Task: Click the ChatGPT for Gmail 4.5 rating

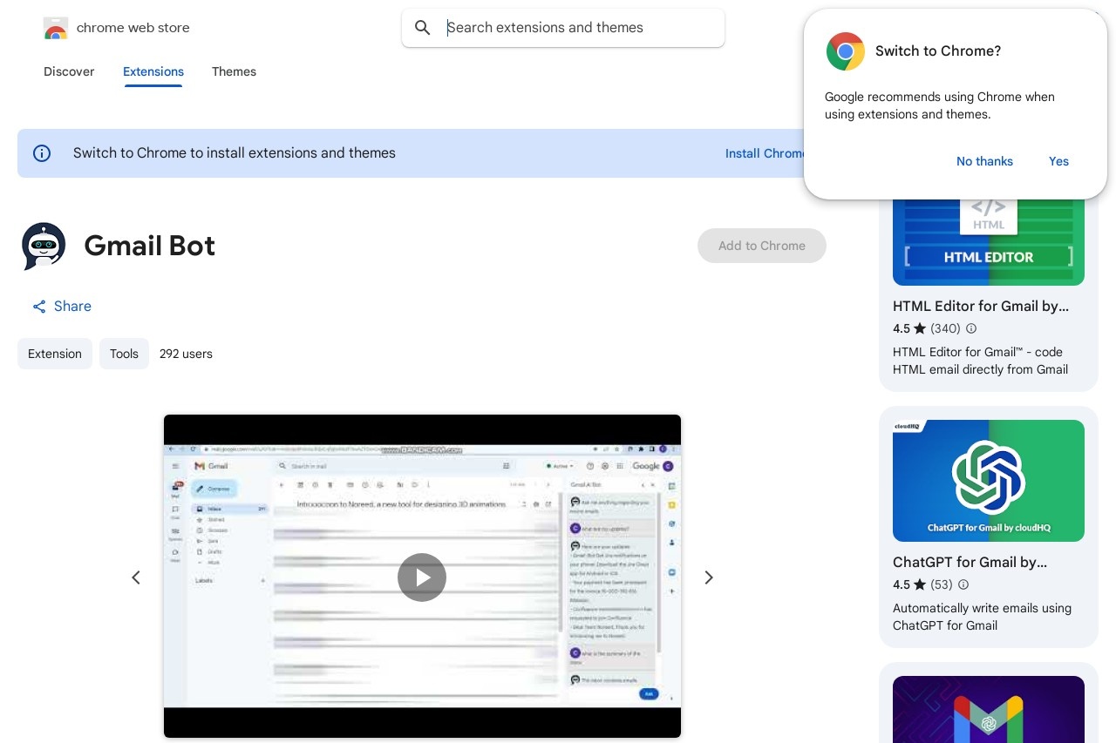Action: pyautogui.click(x=909, y=584)
